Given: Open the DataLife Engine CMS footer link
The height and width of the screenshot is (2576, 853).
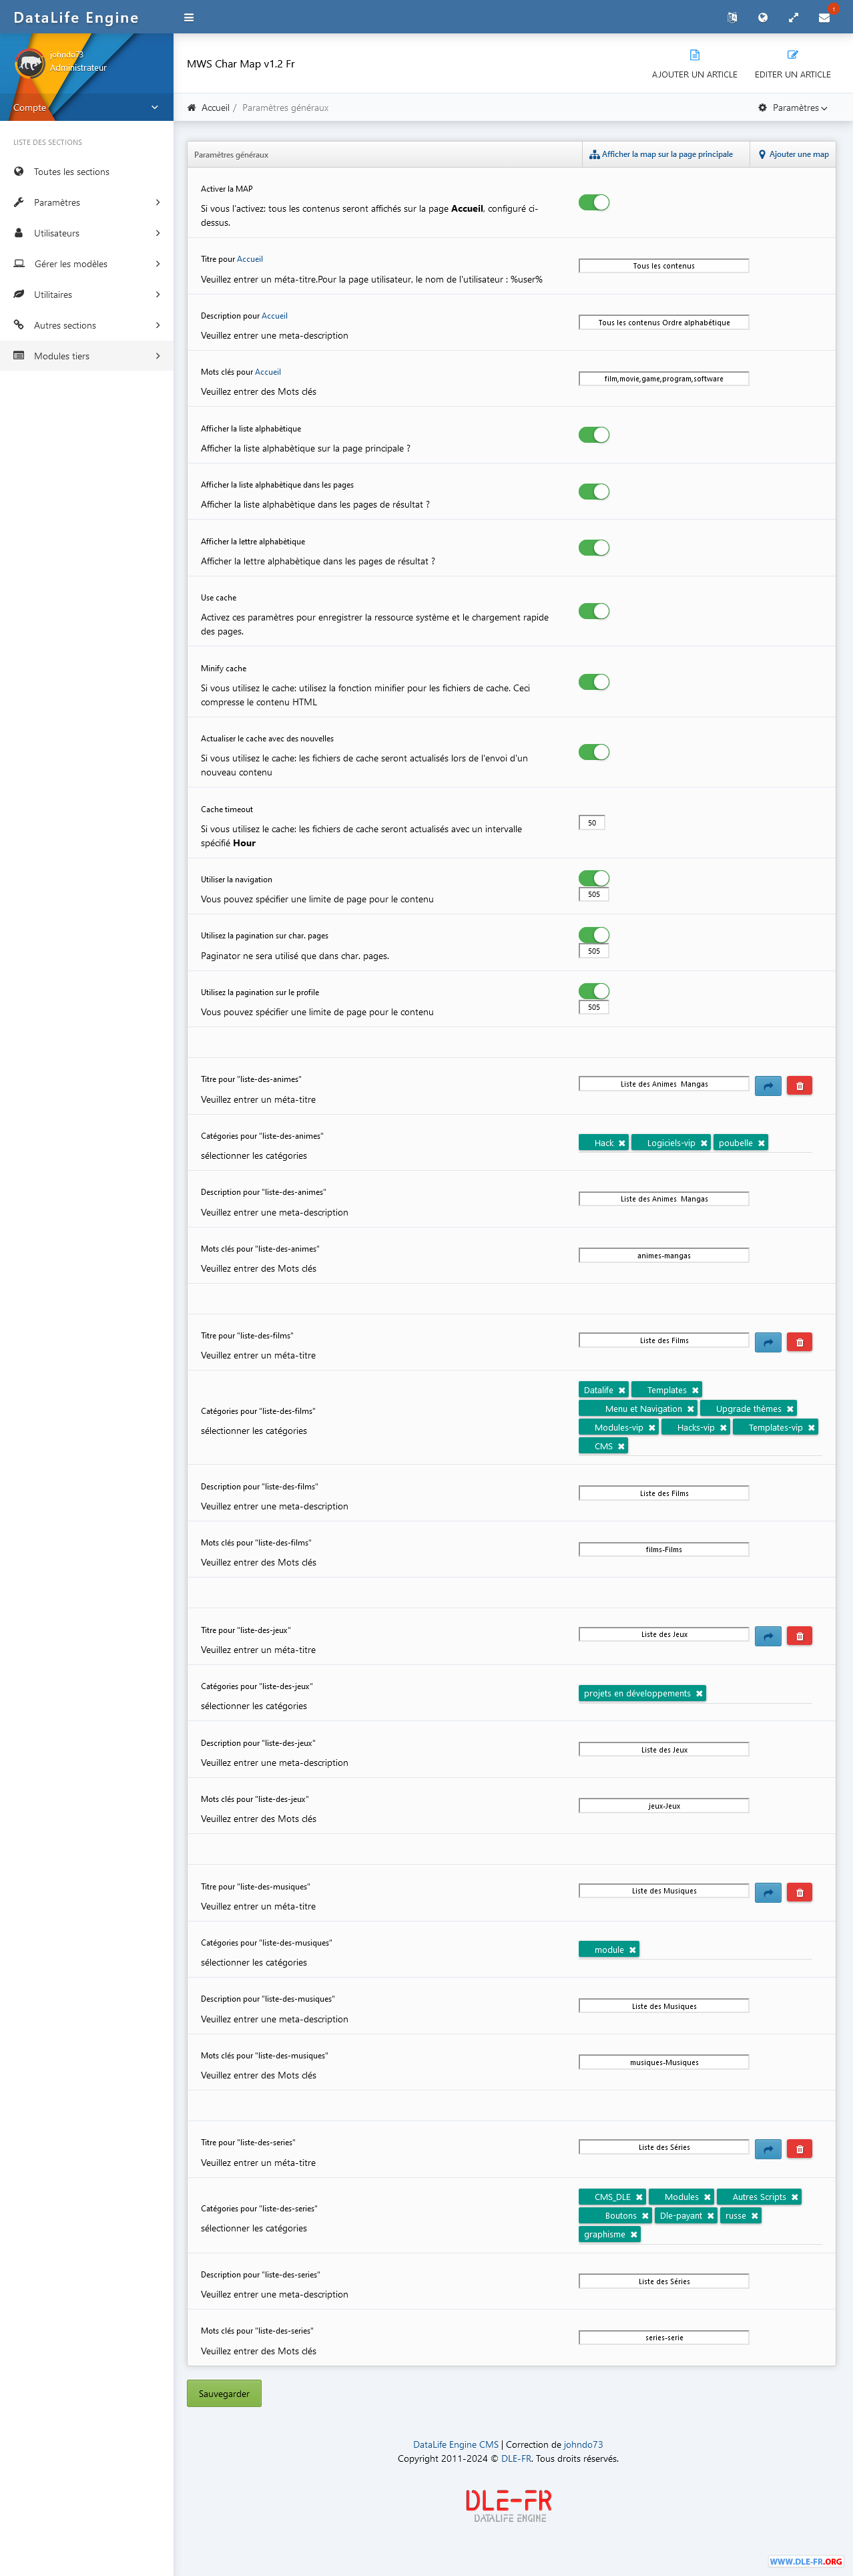Looking at the screenshot, I should pyautogui.click(x=455, y=2444).
